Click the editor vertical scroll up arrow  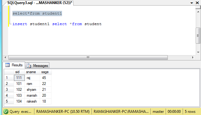click(x=198, y=12)
